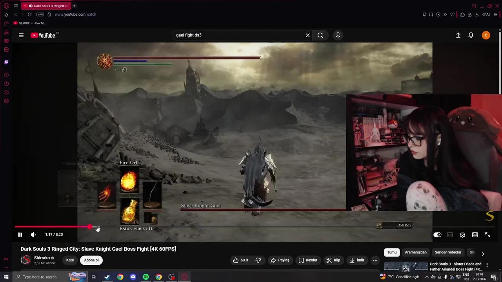Add page to bookmarks with heart icon

point(452,14)
